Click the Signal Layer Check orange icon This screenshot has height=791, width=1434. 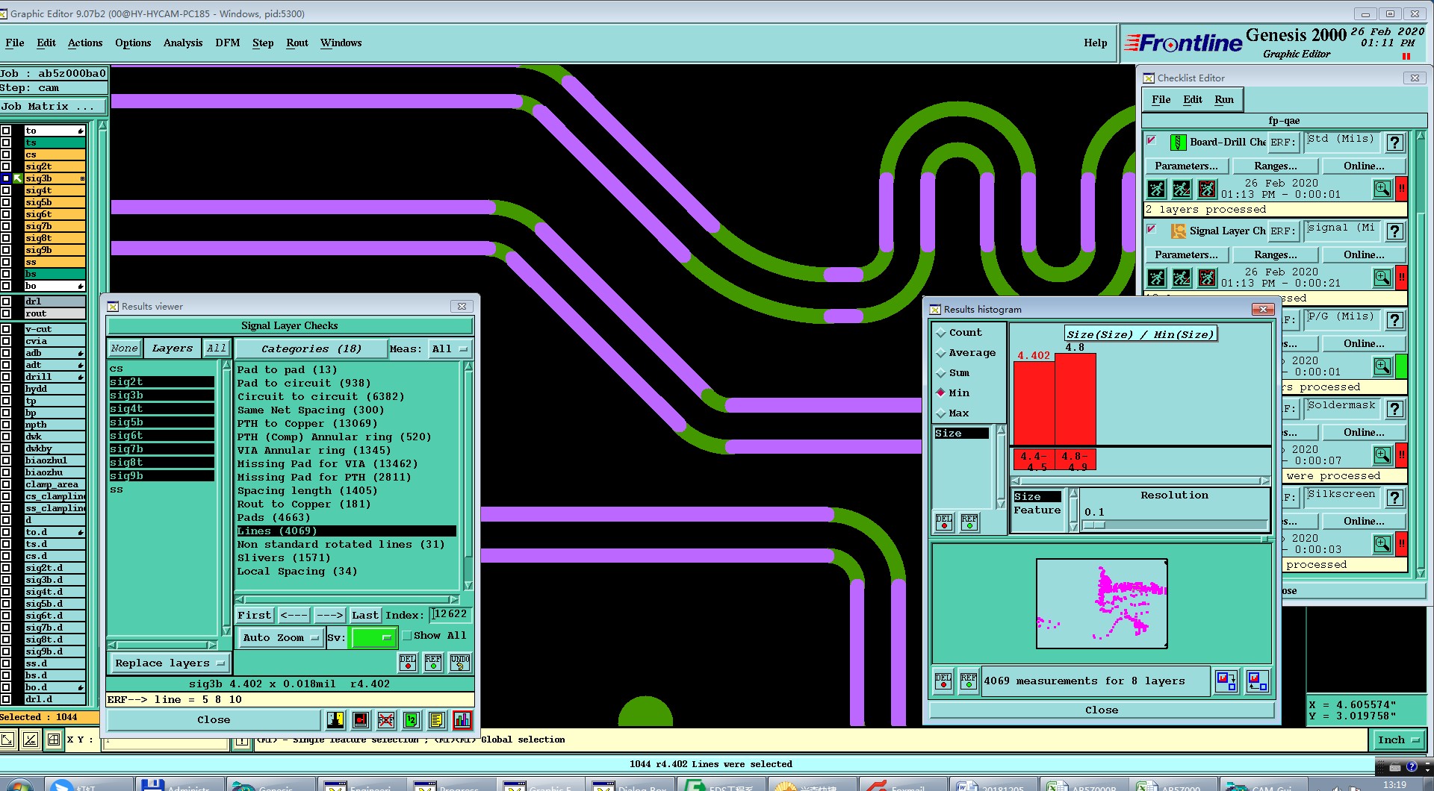click(1178, 231)
